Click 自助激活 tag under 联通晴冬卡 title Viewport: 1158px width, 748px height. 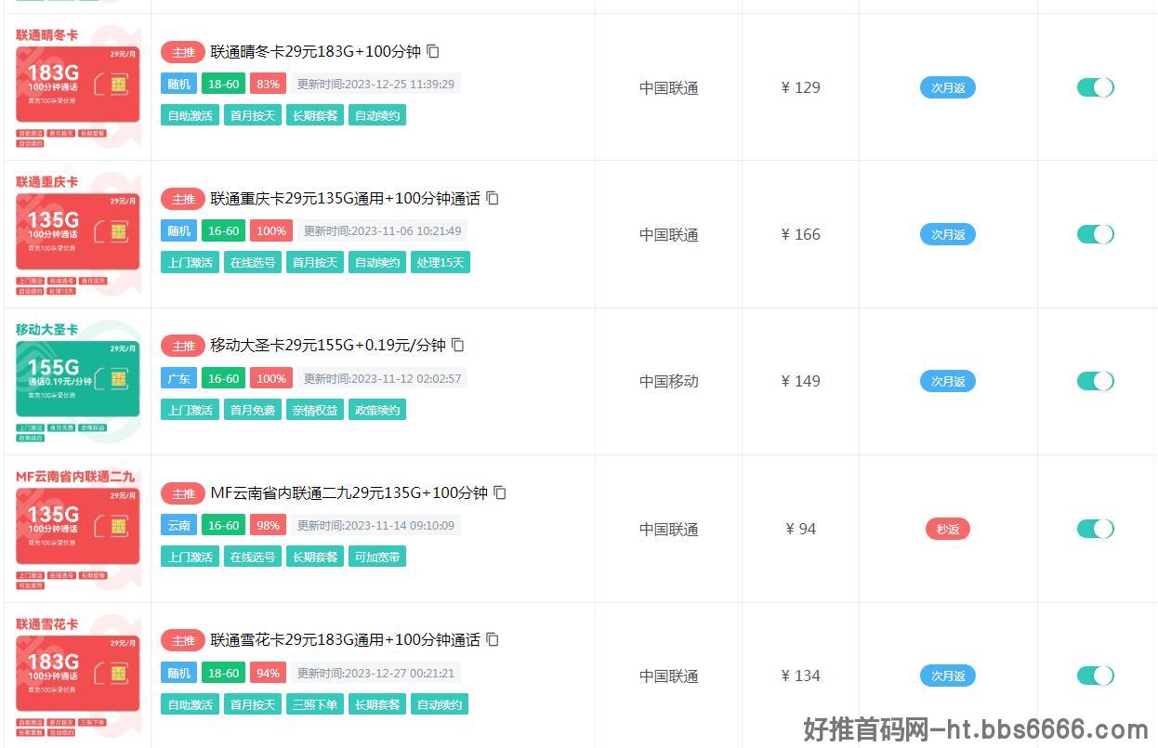pos(190,115)
